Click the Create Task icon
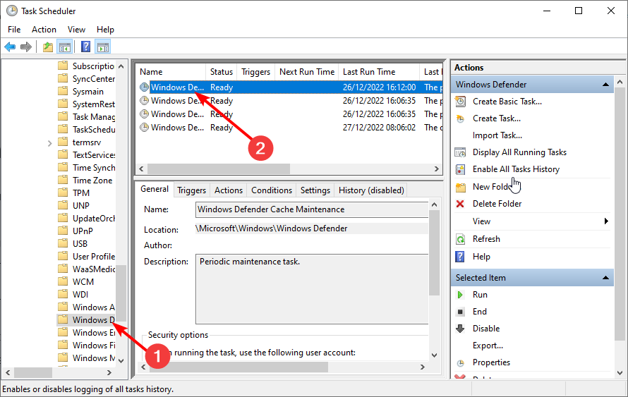The height and width of the screenshot is (397, 628). (x=461, y=118)
